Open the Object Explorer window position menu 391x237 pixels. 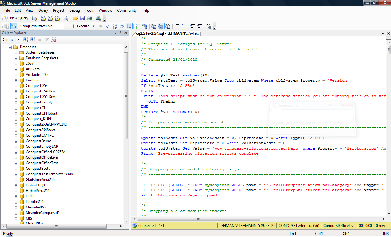coord(115,33)
